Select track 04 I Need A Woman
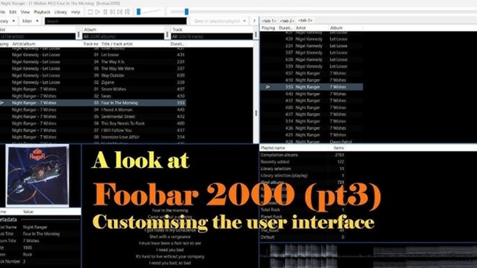Screen dimensions: 477x268 coord(93,110)
